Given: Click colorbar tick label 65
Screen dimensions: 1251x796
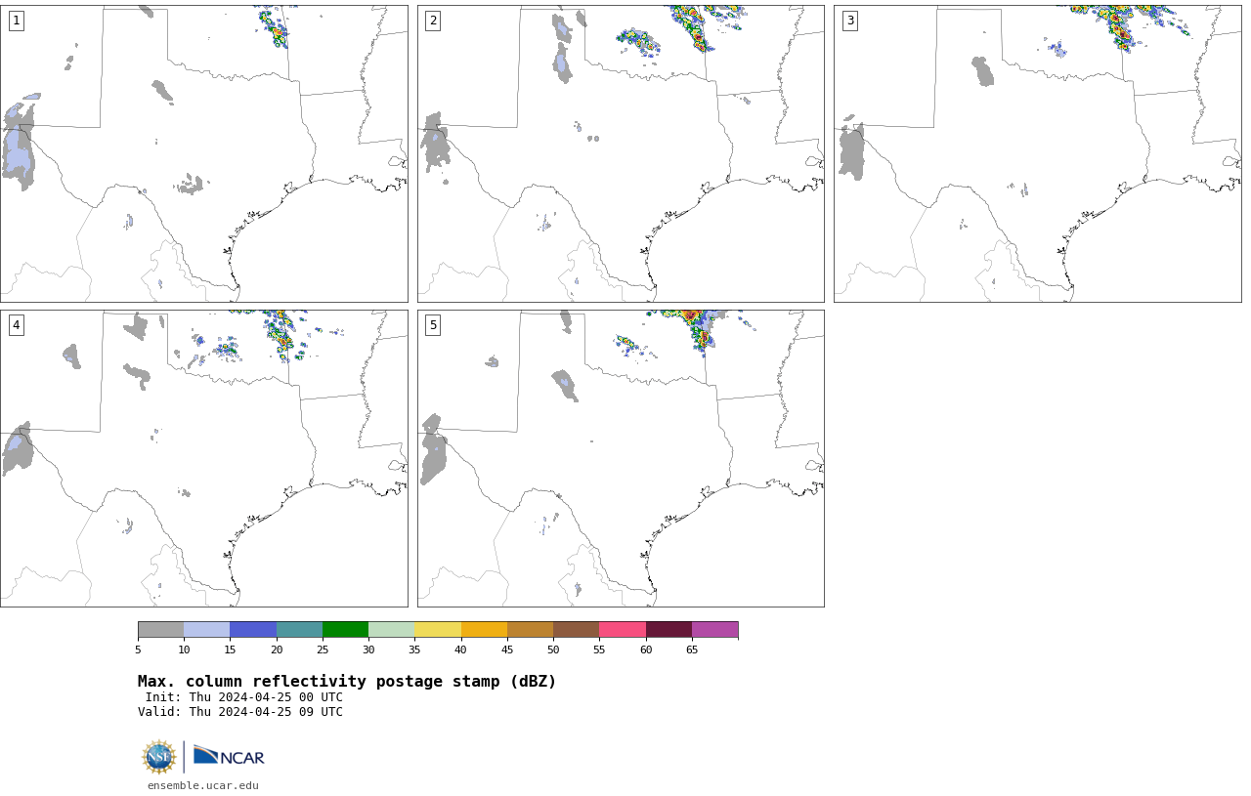Looking at the screenshot, I should point(692,649).
